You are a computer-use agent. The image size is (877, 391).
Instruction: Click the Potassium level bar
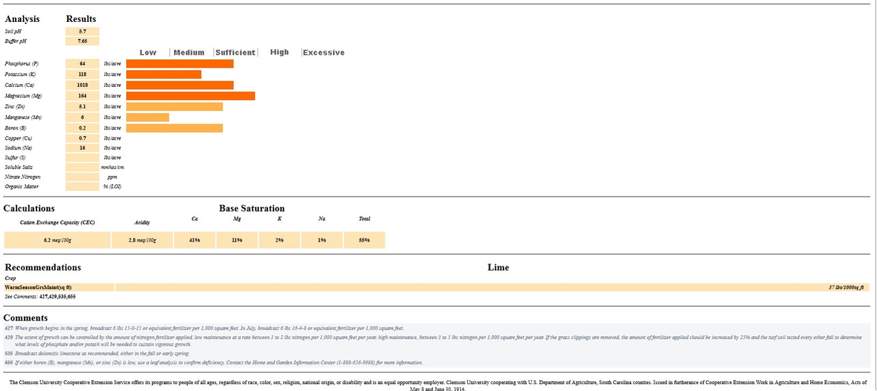pyautogui.click(x=164, y=74)
